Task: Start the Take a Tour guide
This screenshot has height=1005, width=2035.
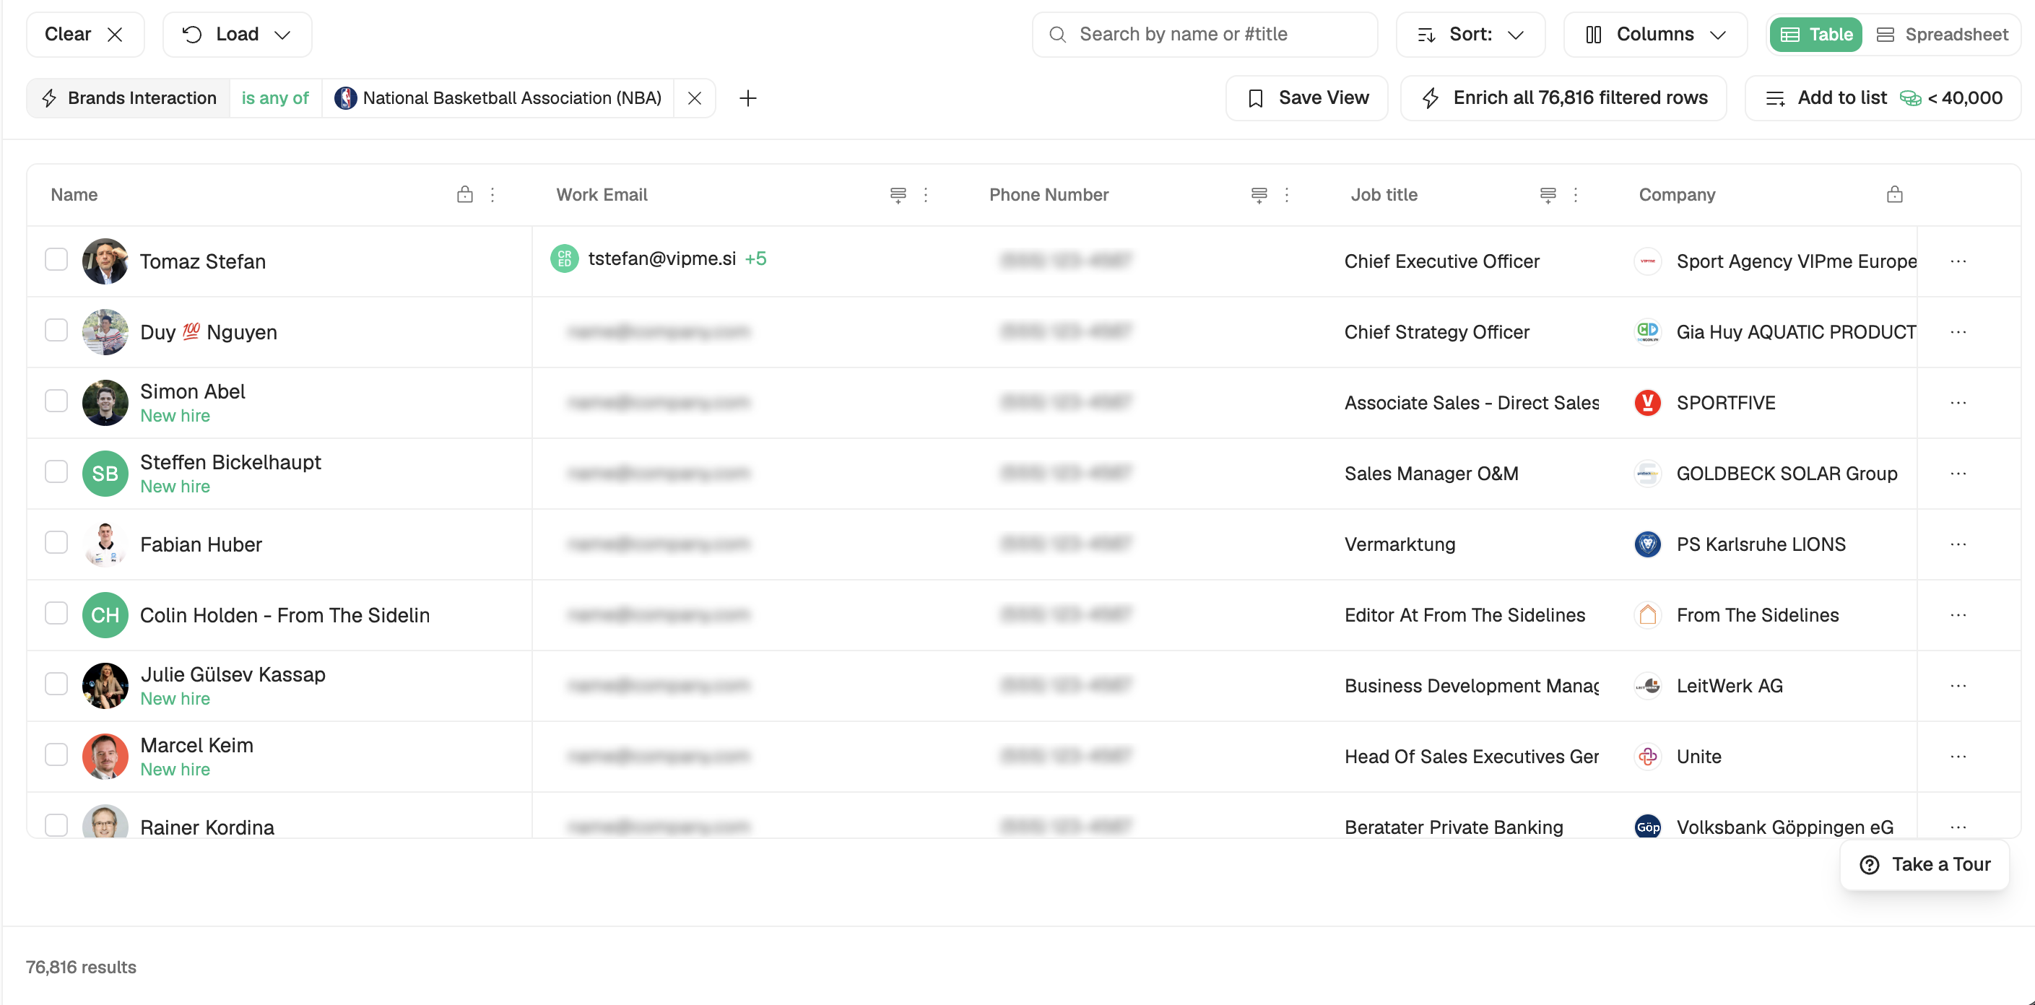Action: [1925, 864]
